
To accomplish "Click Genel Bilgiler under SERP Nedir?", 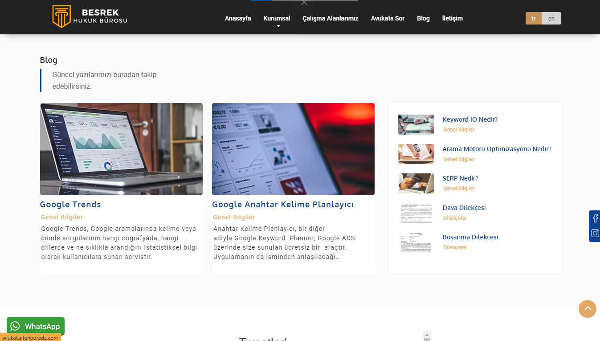I will [x=459, y=189].
